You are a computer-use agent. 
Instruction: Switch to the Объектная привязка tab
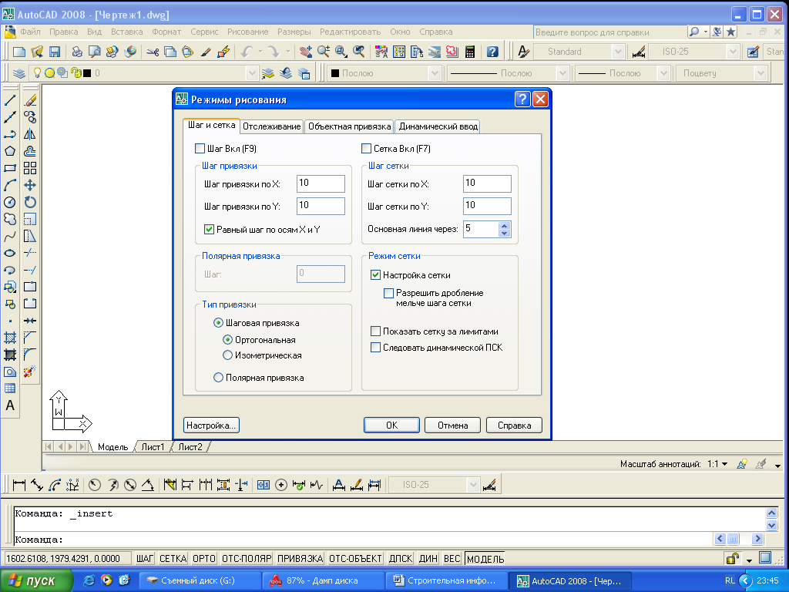tap(350, 126)
